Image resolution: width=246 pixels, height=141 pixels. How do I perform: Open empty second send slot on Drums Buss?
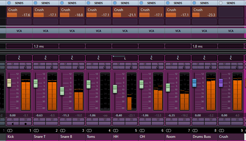pos(204,21)
